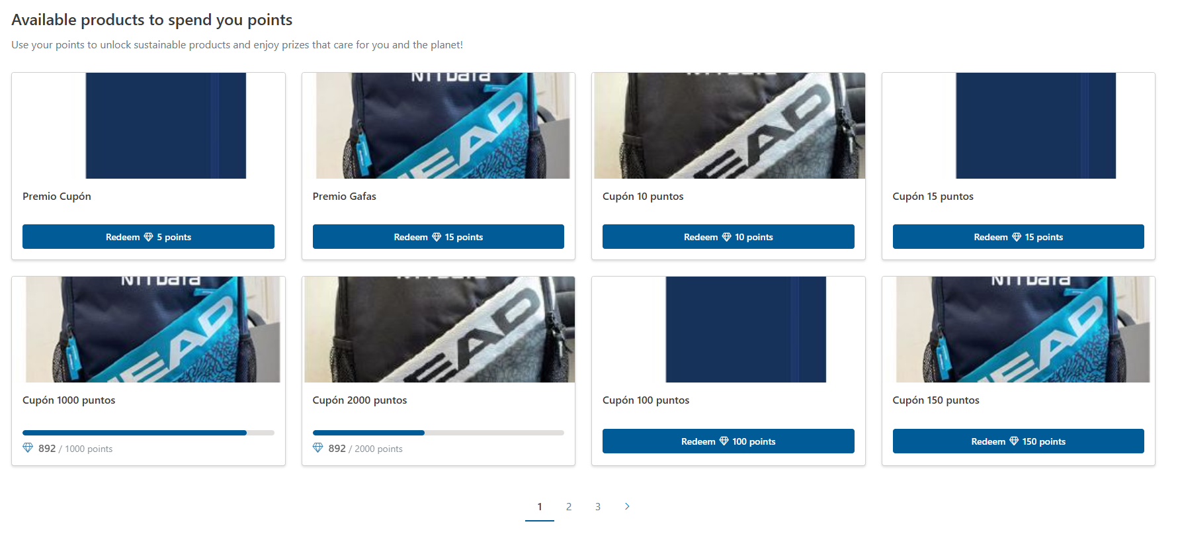
Task: Click the Cupón 2000 puntos title
Action: [x=360, y=400]
